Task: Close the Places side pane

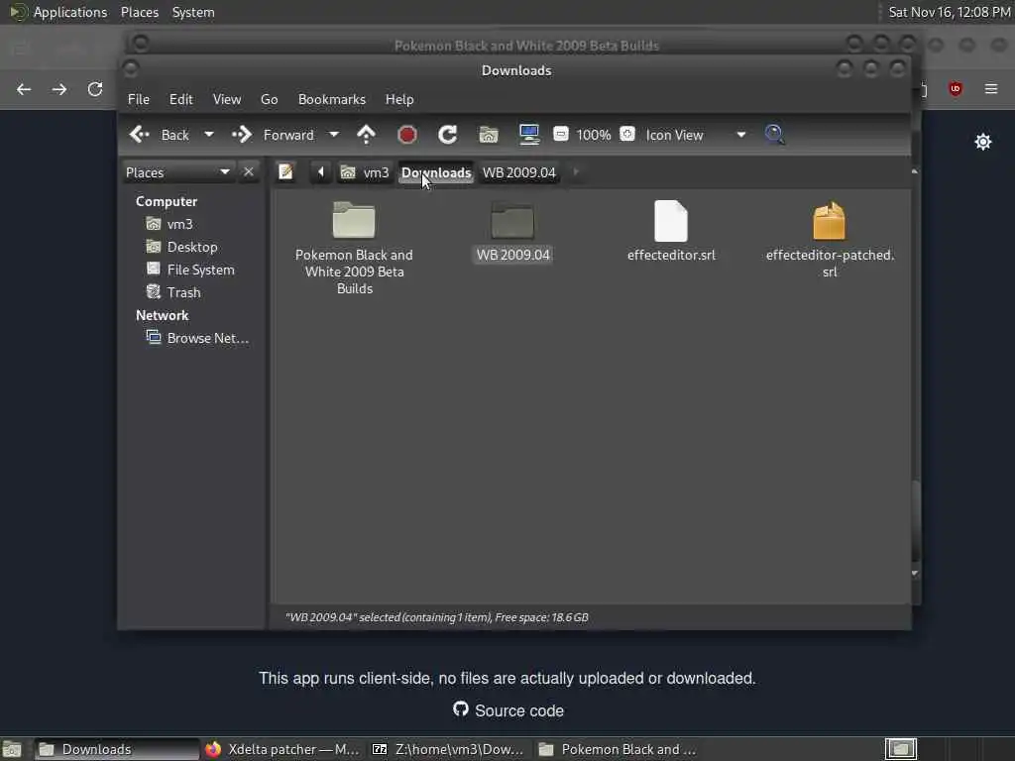Action: [249, 172]
